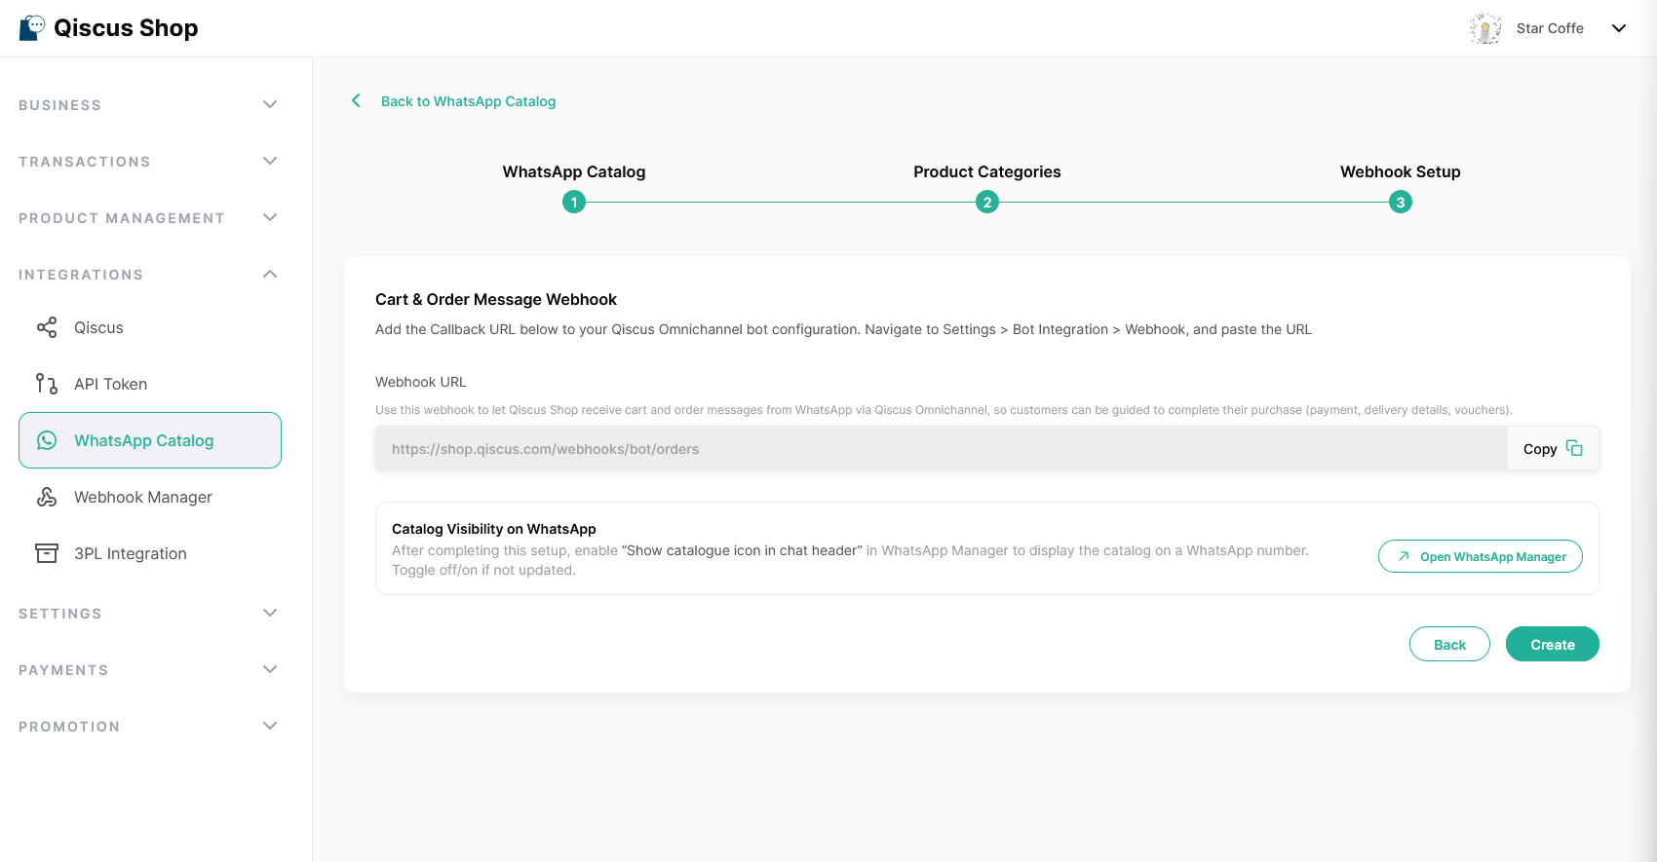Click the Qiscus Shop logo icon

coord(32,27)
